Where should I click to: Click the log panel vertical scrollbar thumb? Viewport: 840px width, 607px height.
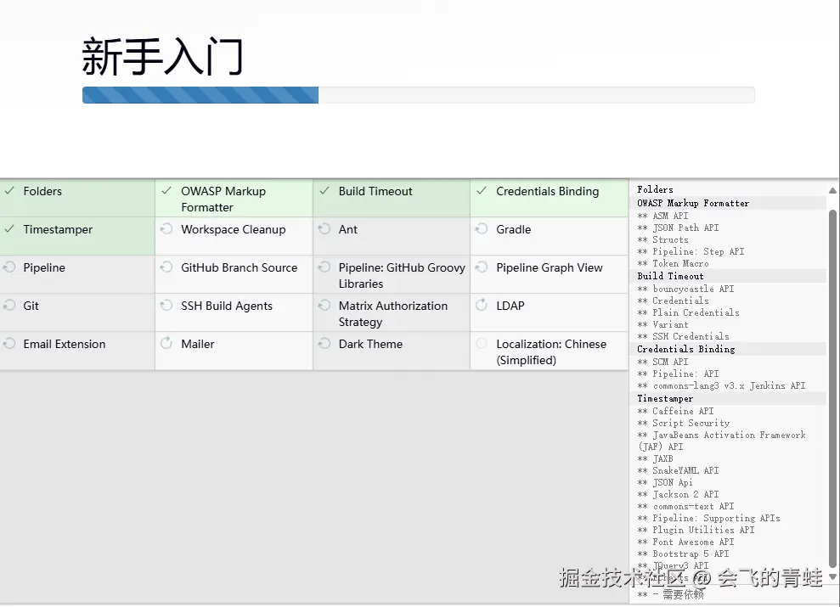(832, 389)
